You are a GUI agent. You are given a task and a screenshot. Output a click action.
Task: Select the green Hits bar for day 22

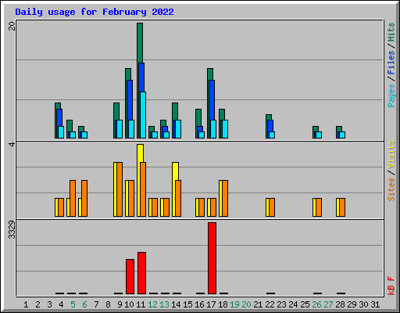(269, 117)
